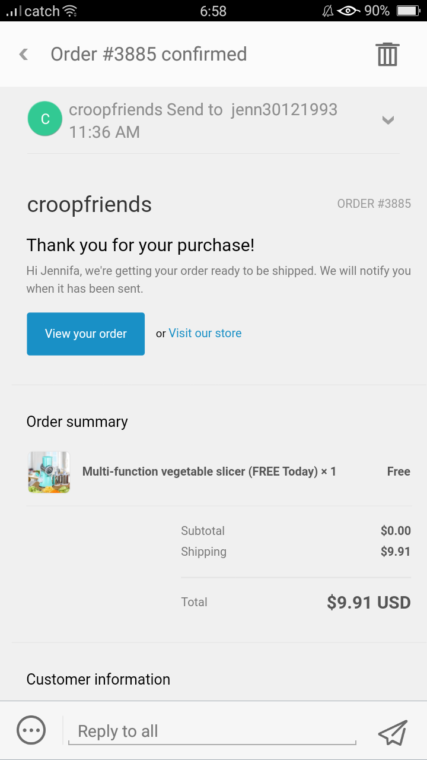Tap the Reply to all text field
427x760 pixels.
point(212,731)
